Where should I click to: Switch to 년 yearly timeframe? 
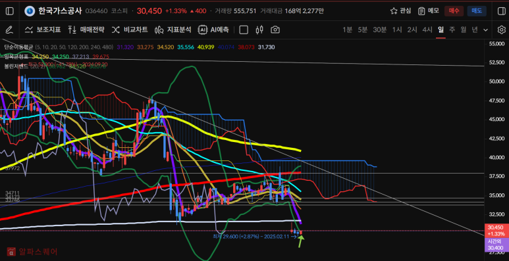475,30
